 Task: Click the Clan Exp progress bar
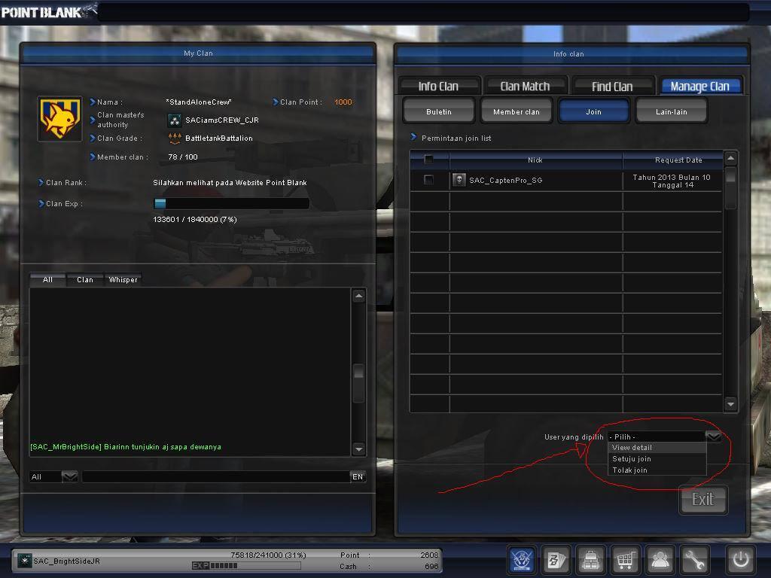[232, 203]
